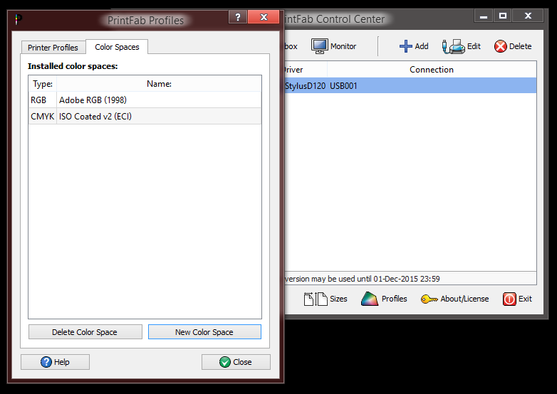
Task: Click the Profiles text label in the bottom bar
Action: point(395,299)
